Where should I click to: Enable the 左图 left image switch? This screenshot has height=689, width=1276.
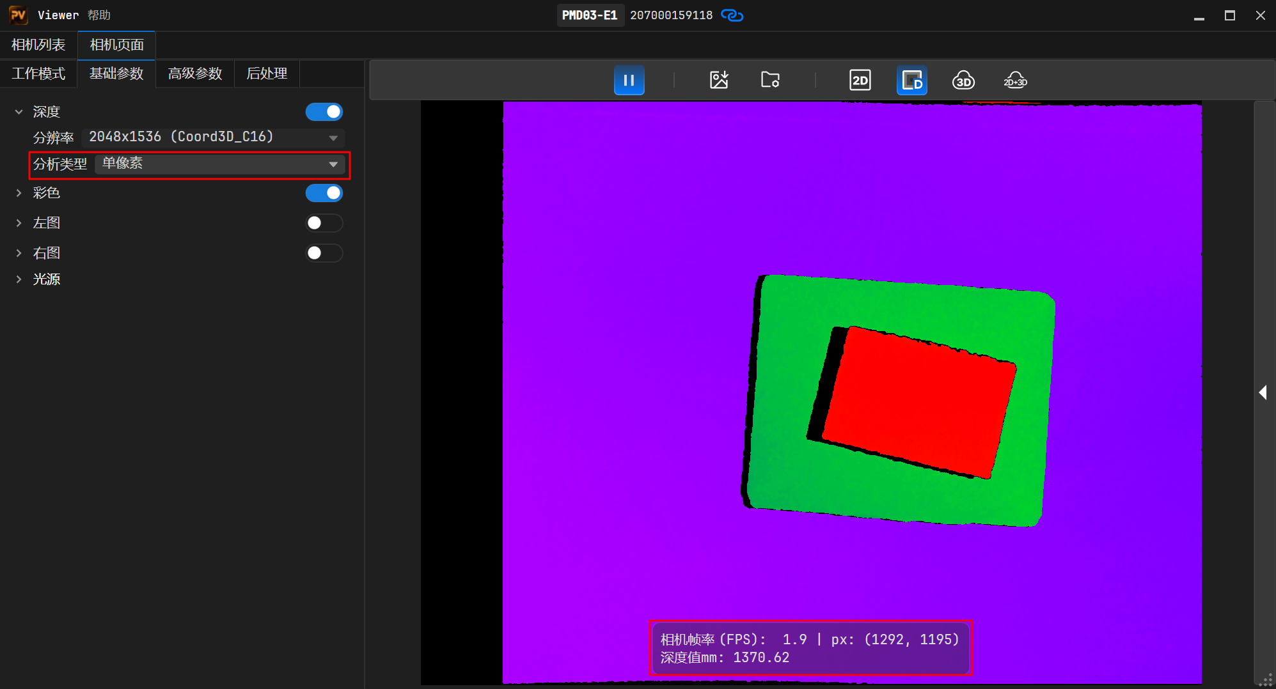click(324, 223)
